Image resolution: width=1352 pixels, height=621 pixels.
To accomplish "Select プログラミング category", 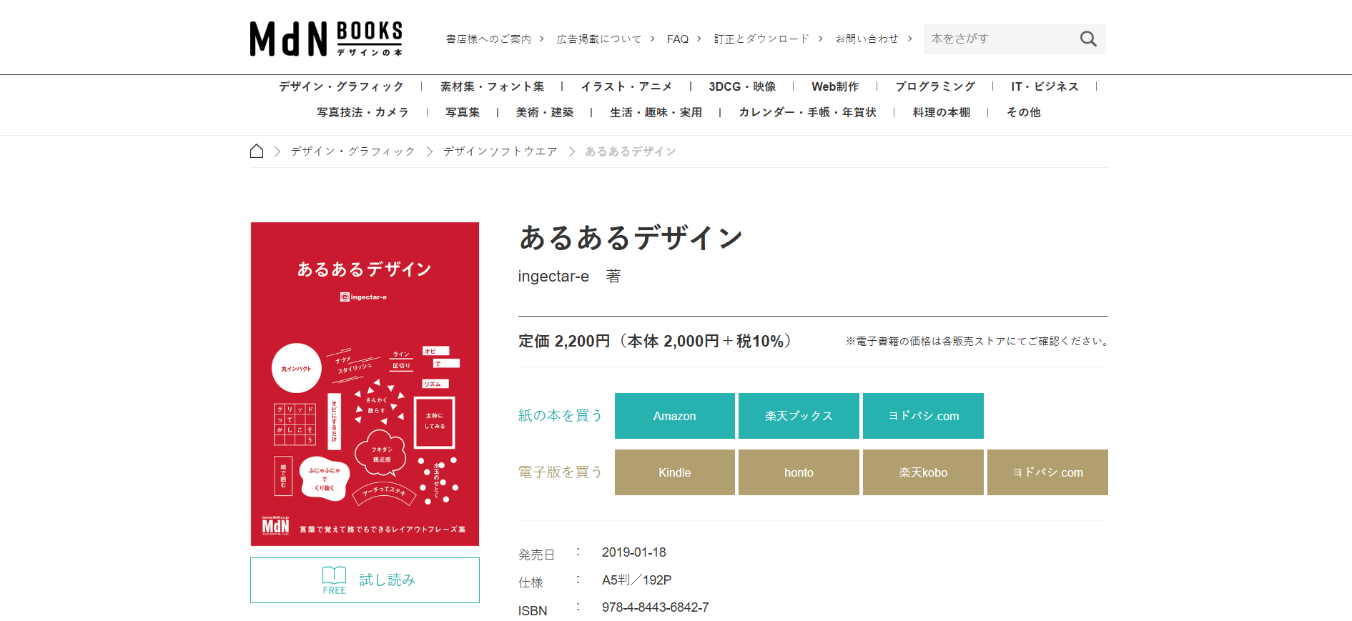I will (x=935, y=86).
